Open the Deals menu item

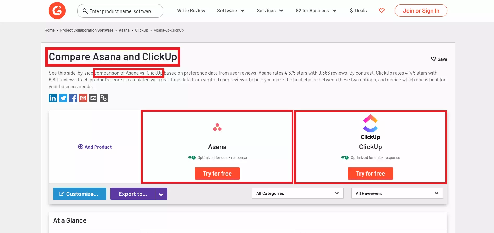point(358,11)
